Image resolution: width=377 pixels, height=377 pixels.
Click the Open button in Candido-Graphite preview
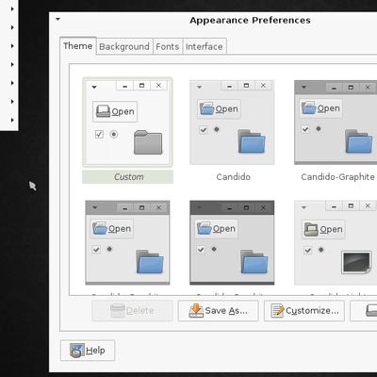point(320,108)
